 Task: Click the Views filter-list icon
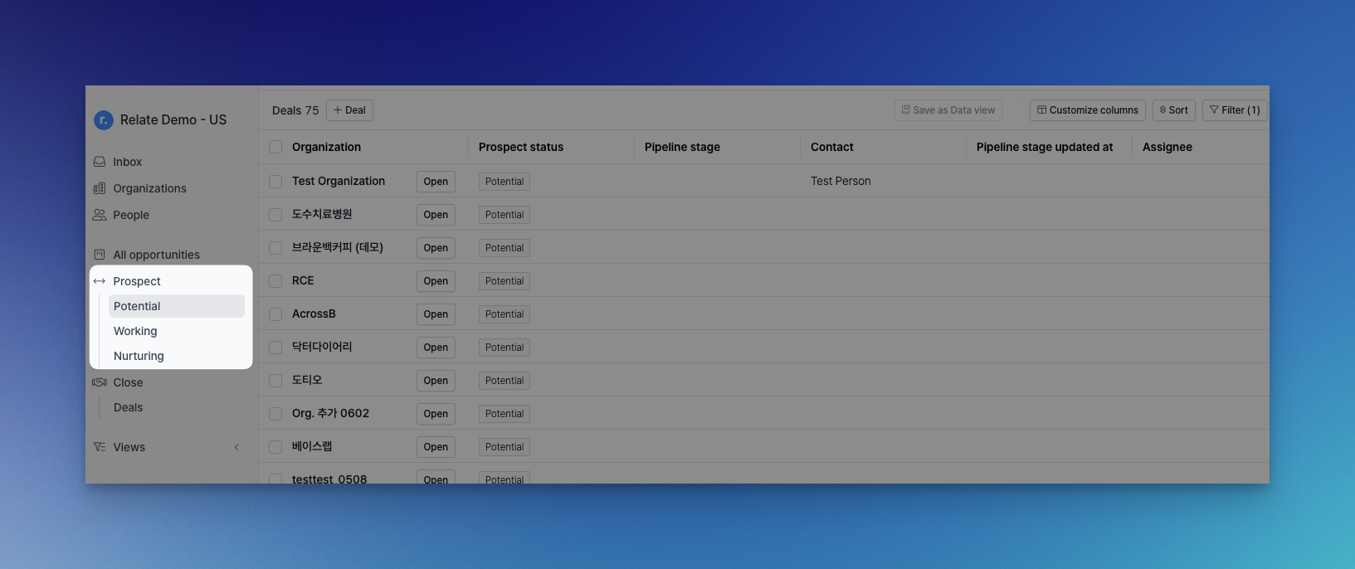point(100,447)
